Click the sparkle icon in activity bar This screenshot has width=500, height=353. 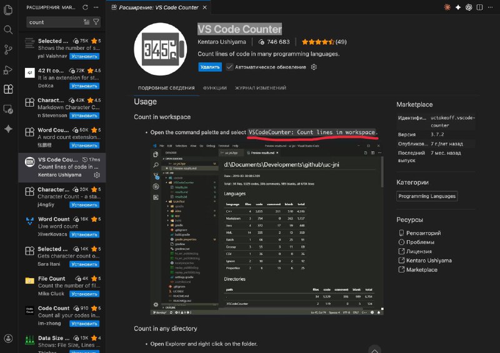[8, 129]
